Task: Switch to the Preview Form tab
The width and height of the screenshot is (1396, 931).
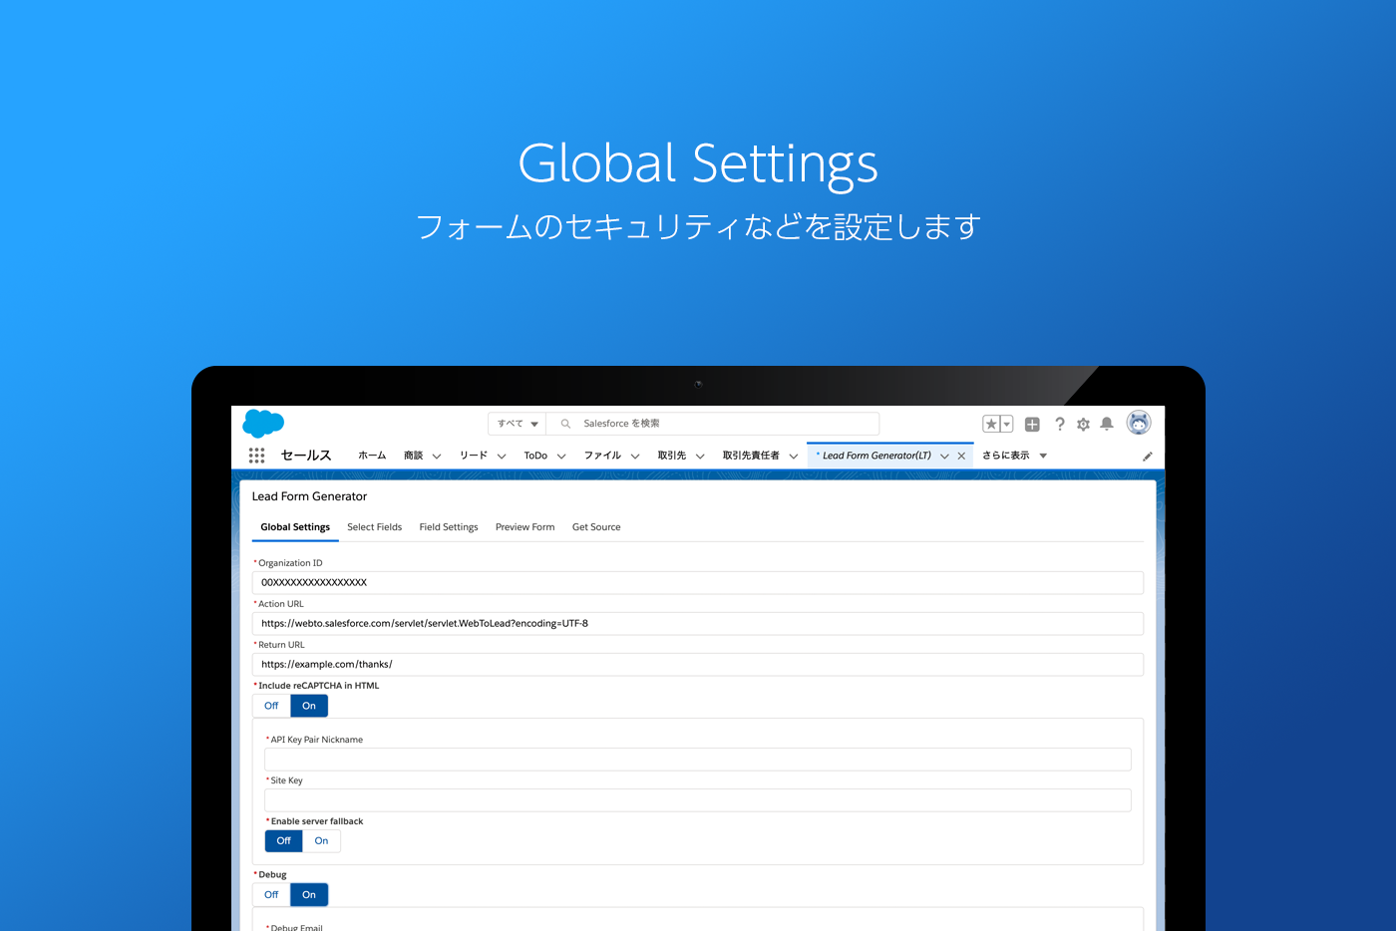Action: (x=525, y=527)
